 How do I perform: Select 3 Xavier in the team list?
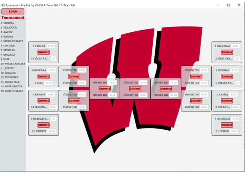(x=7, y=32)
